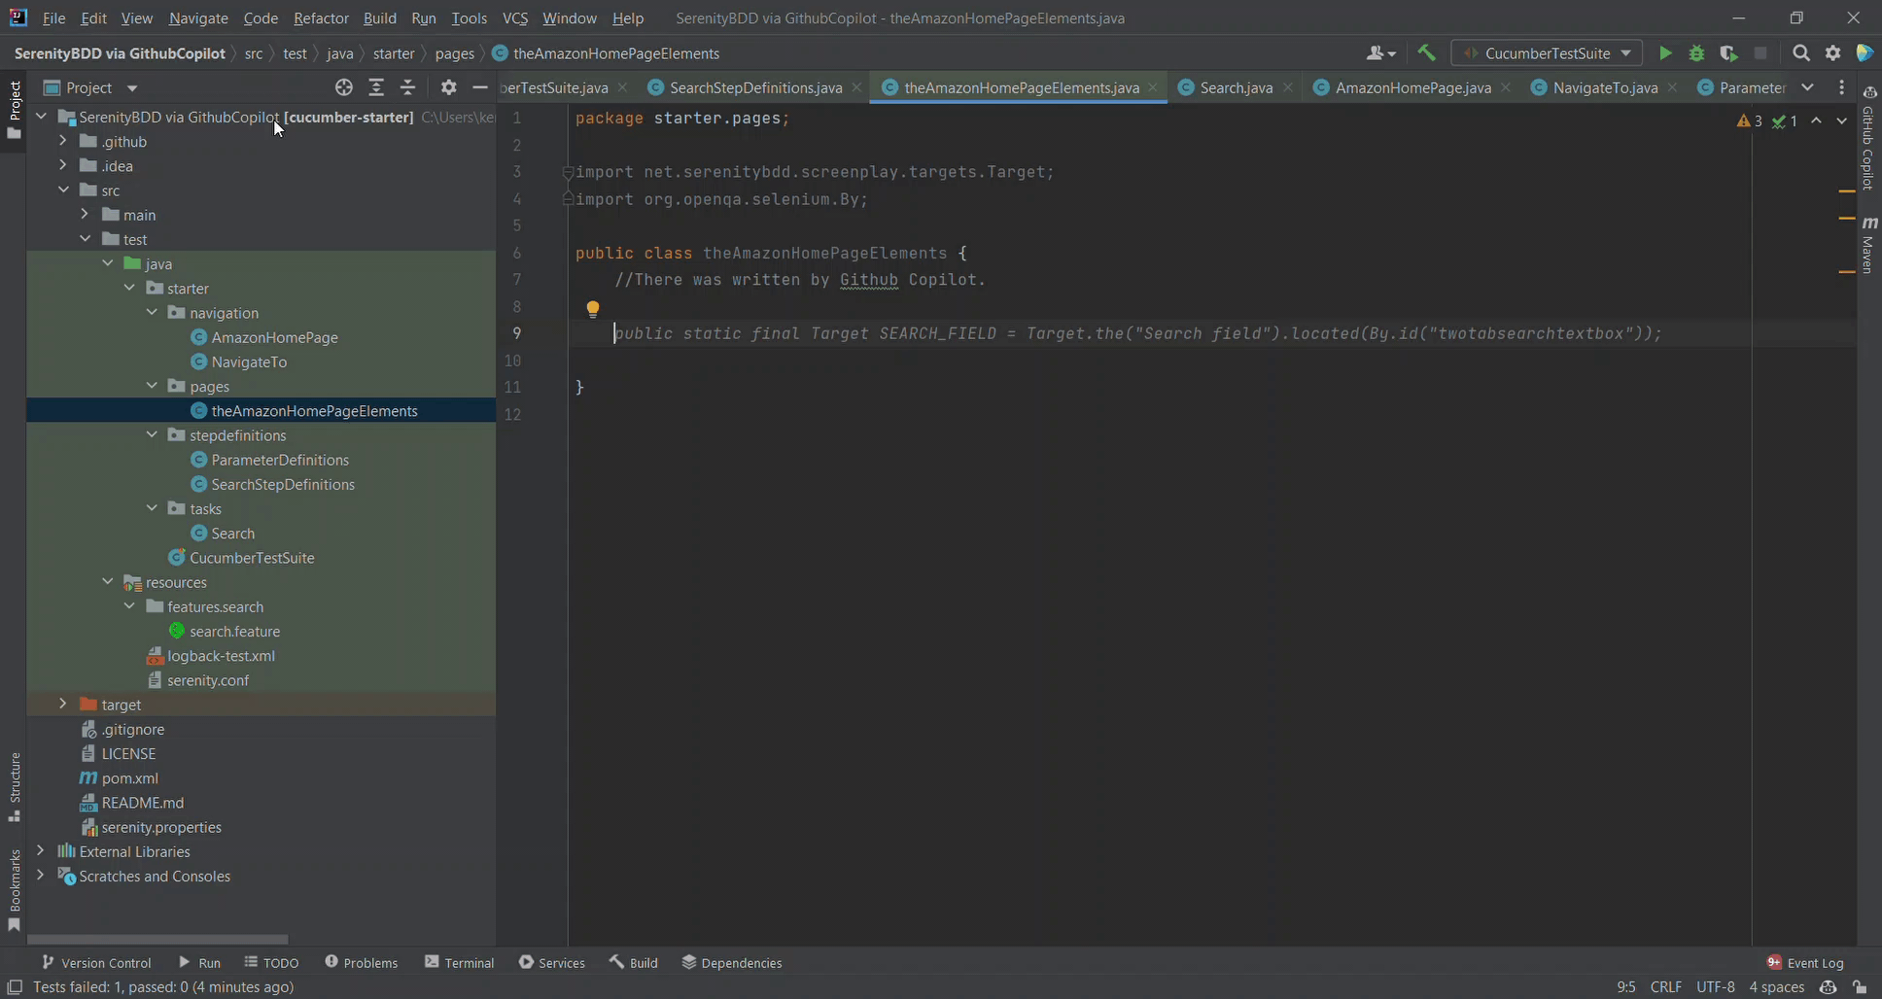
Task: Expand the target folder
Action: (x=62, y=704)
